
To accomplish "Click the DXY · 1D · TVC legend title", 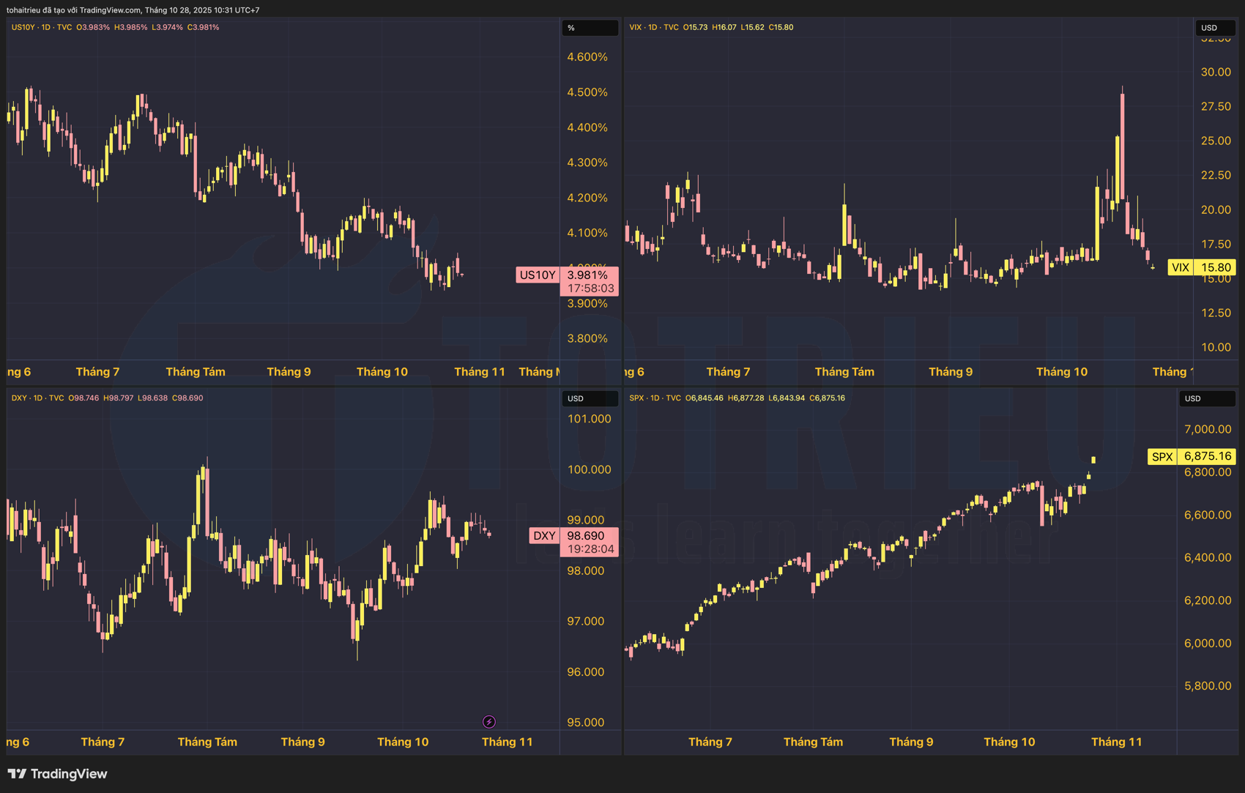I will tap(37, 398).
